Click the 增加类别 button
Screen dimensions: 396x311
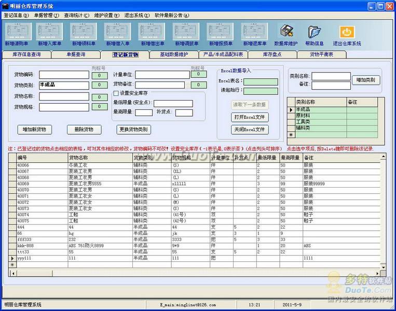(x=366, y=80)
